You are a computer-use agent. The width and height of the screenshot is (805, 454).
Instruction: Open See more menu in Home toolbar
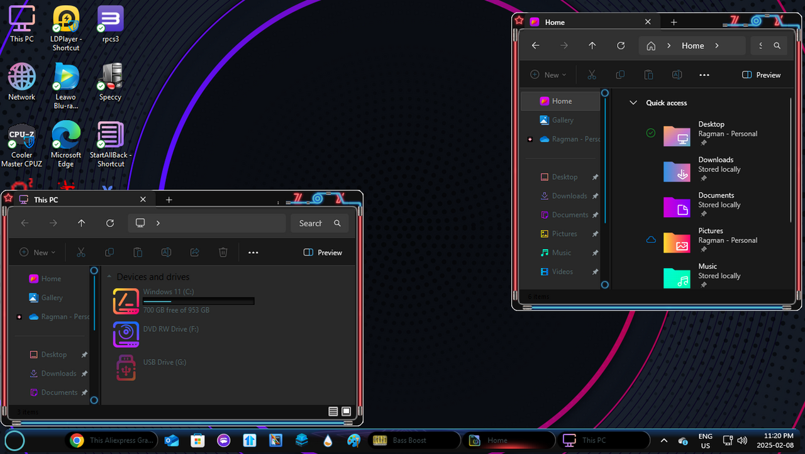(704, 75)
